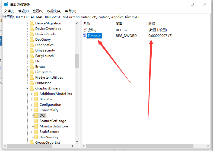This screenshot has width=213, height=151.
Task: Click the Registry Editor title bar icon
Action: pos(6,4)
